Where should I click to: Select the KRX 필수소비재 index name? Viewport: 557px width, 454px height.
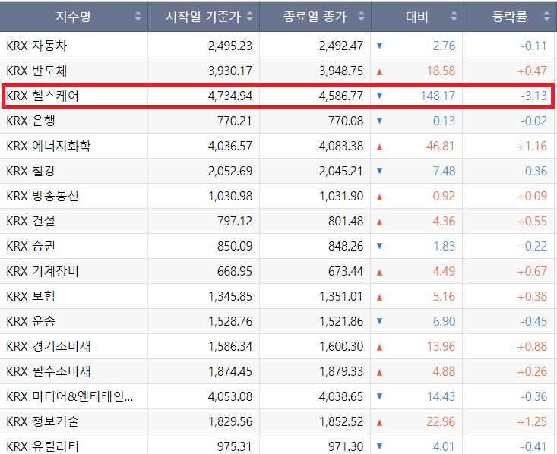(x=49, y=371)
